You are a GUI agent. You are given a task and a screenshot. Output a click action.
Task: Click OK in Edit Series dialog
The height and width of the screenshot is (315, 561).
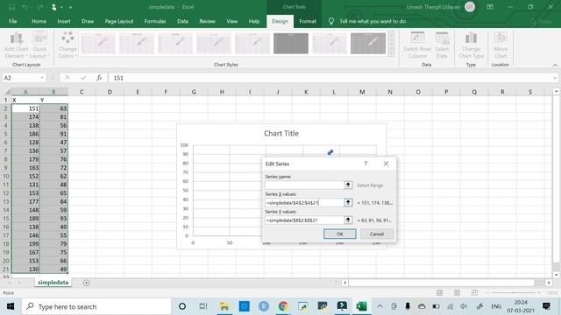339,234
